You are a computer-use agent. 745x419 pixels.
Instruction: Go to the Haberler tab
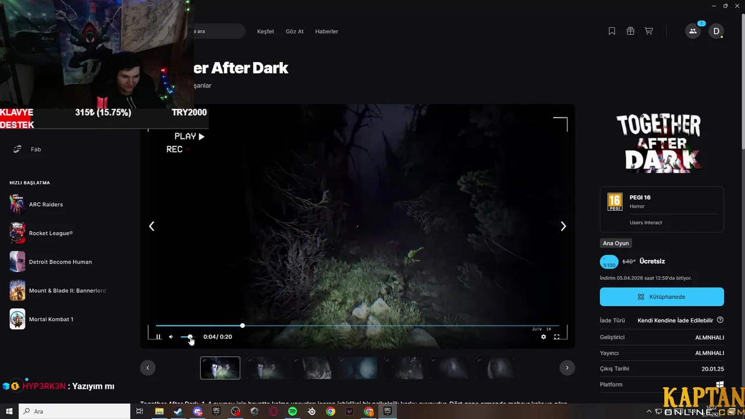(327, 31)
